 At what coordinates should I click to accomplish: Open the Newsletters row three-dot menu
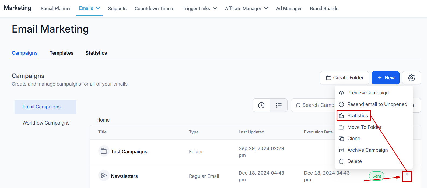(x=407, y=176)
